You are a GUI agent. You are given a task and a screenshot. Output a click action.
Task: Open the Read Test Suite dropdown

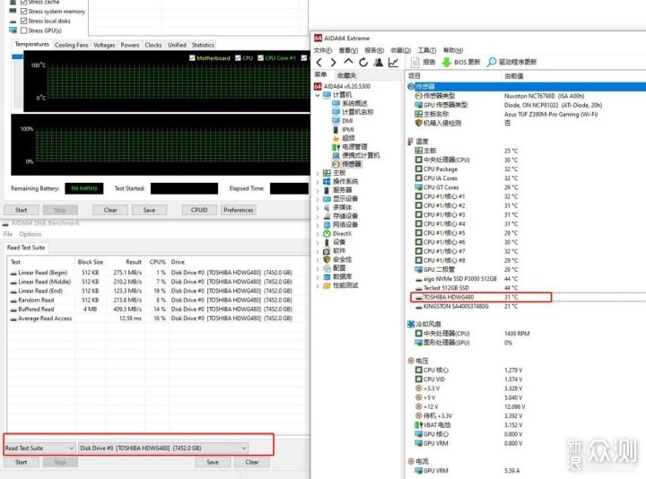pyautogui.click(x=39, y=449)
